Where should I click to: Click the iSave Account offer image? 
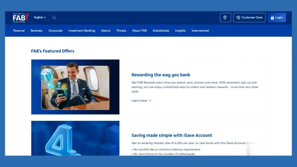[75, 138]
